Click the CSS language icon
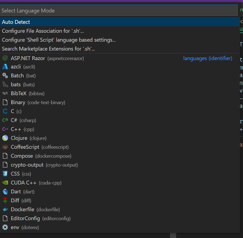The image size is (243, 238). 5,174
